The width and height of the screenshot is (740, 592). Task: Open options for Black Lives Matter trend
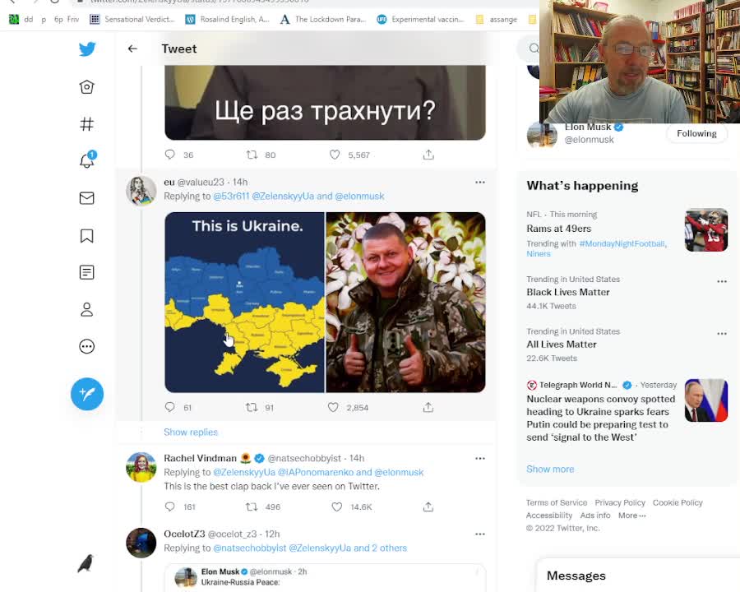(x=722, y=281)
